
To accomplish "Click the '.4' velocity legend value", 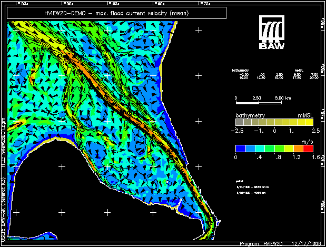I will 259,157.
